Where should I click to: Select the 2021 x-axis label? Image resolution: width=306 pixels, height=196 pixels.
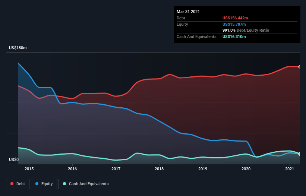click(289, 169)
